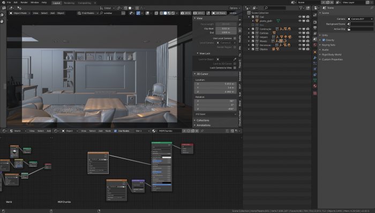Open the viewport Options dropdown
375x213 pixels.
point(234,8)
